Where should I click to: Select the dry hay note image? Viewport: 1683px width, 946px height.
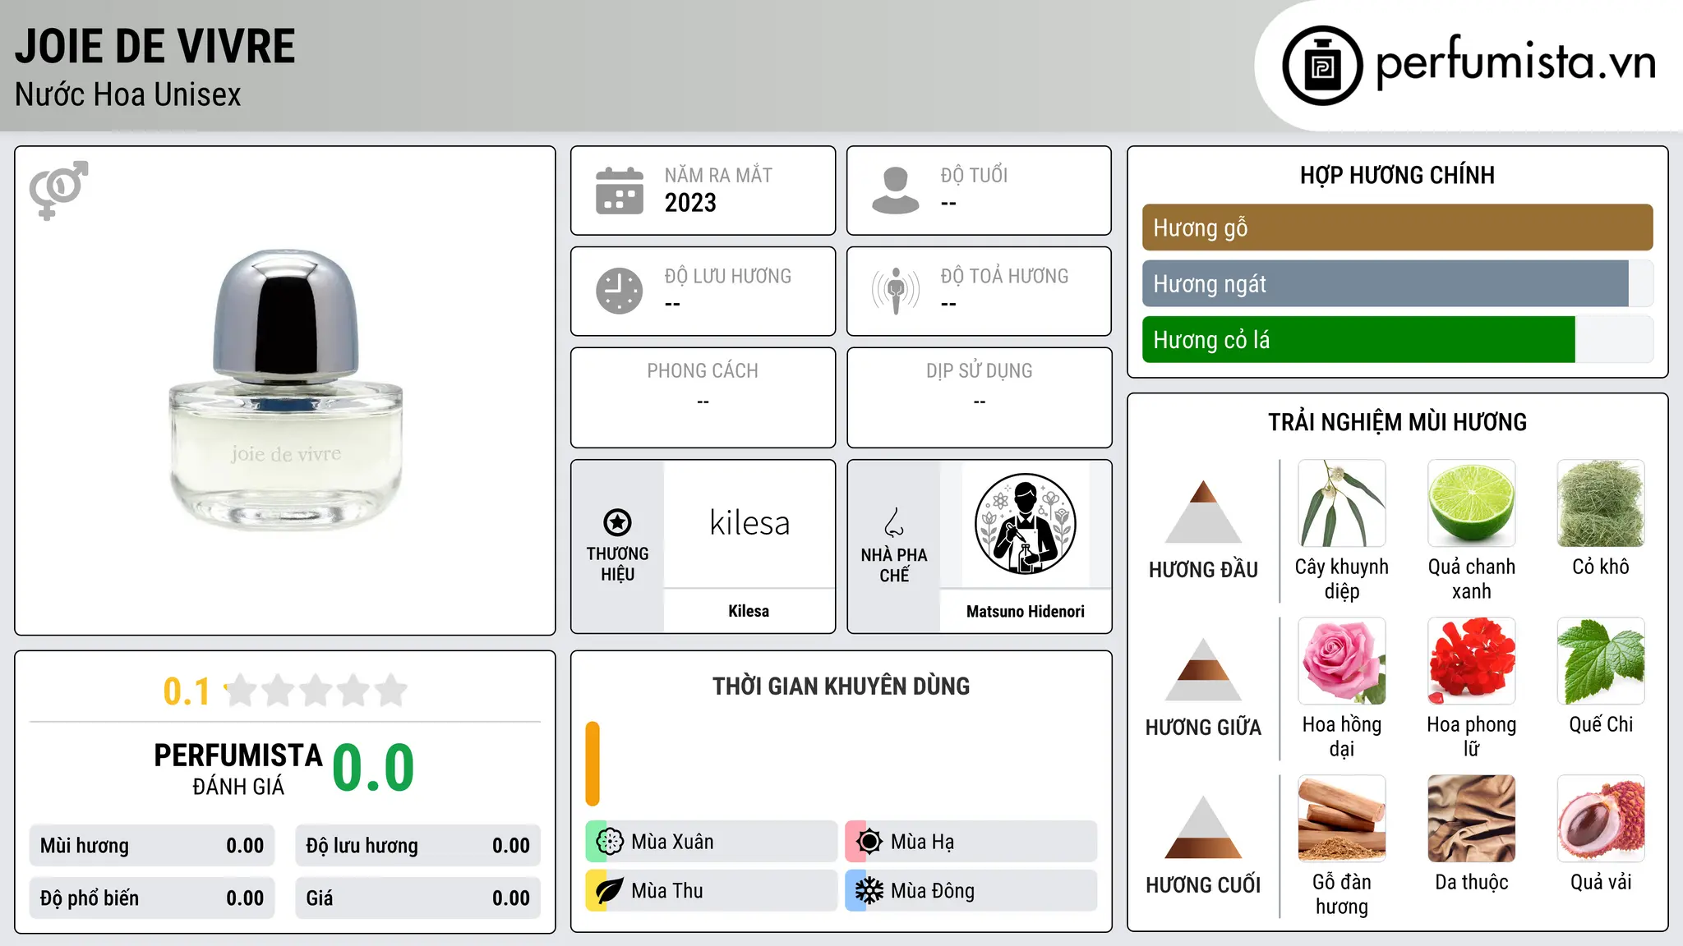coord(1601,503)
